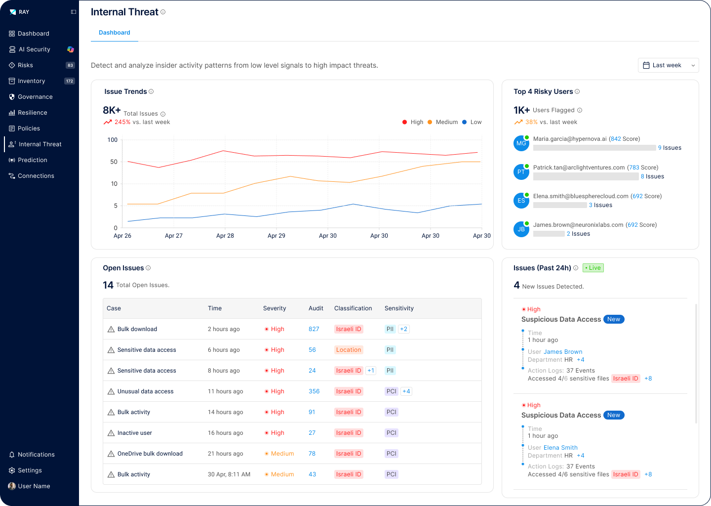Click the MG avatar for Maria Garcia
This screenshot has height=506, width=711.
coord(521,143)
